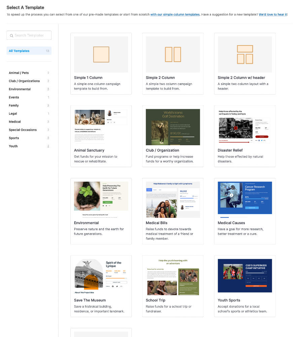Open the Club / Organization golf thumbnail
293x337 pixels.
pos(173,127)
